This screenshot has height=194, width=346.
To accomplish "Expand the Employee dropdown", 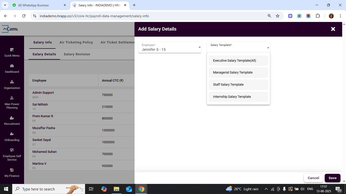I will [x=199, y=47].
